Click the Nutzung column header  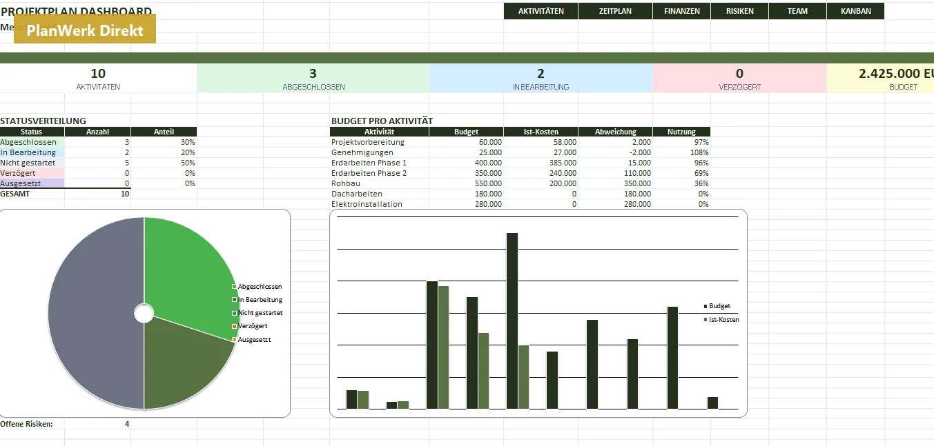point(681,132)
